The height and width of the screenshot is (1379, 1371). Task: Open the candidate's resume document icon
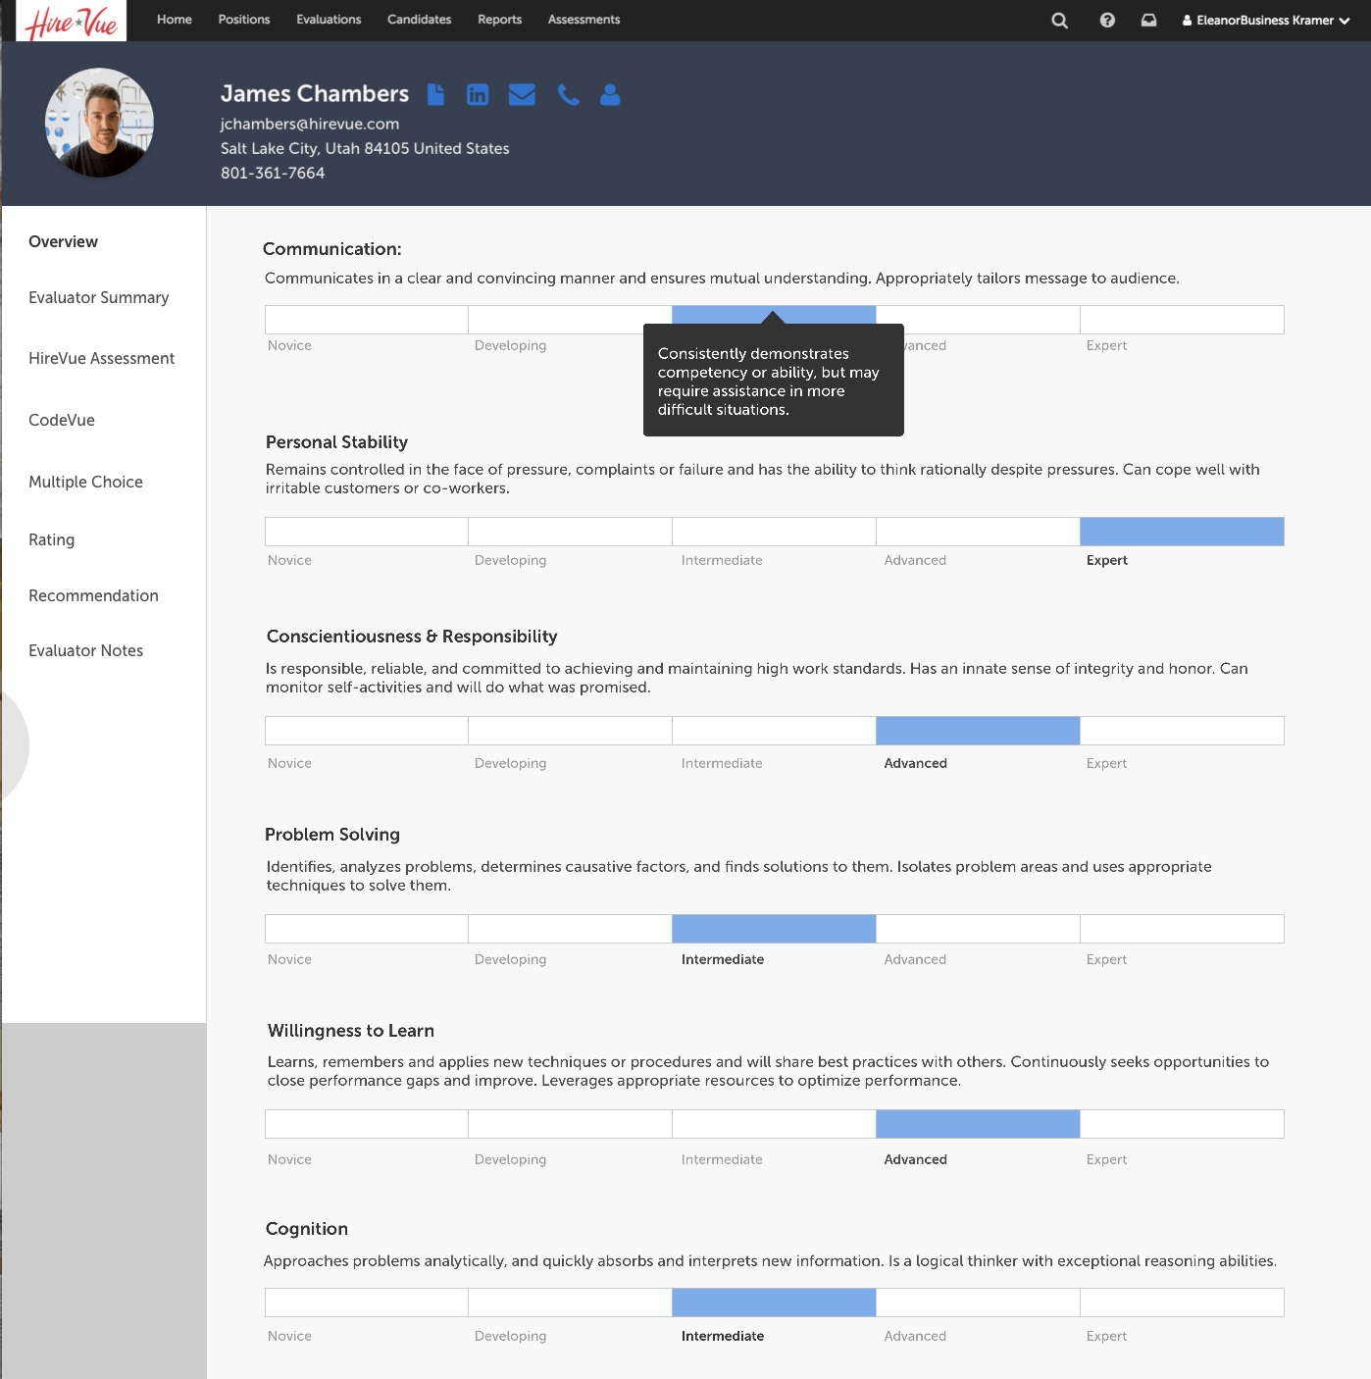[x=434, y=94]
